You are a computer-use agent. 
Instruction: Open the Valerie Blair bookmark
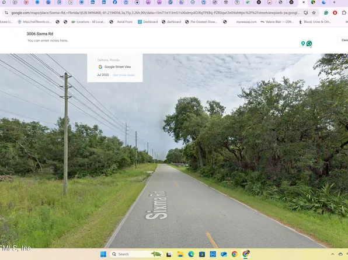[277, 22]
